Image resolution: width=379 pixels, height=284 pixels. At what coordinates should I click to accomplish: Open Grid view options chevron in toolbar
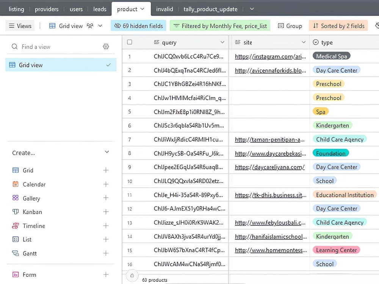[x=100, y=26]
